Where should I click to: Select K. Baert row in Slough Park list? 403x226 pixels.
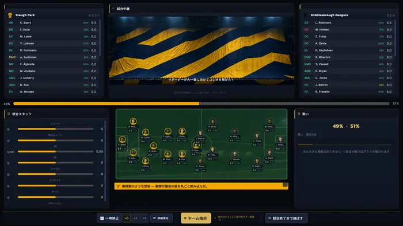click(53, 22)
